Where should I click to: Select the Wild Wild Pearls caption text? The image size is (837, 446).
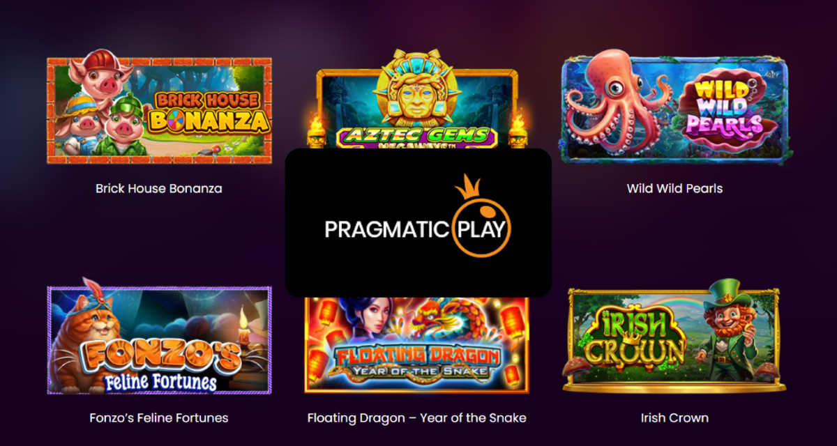(674, 188)
